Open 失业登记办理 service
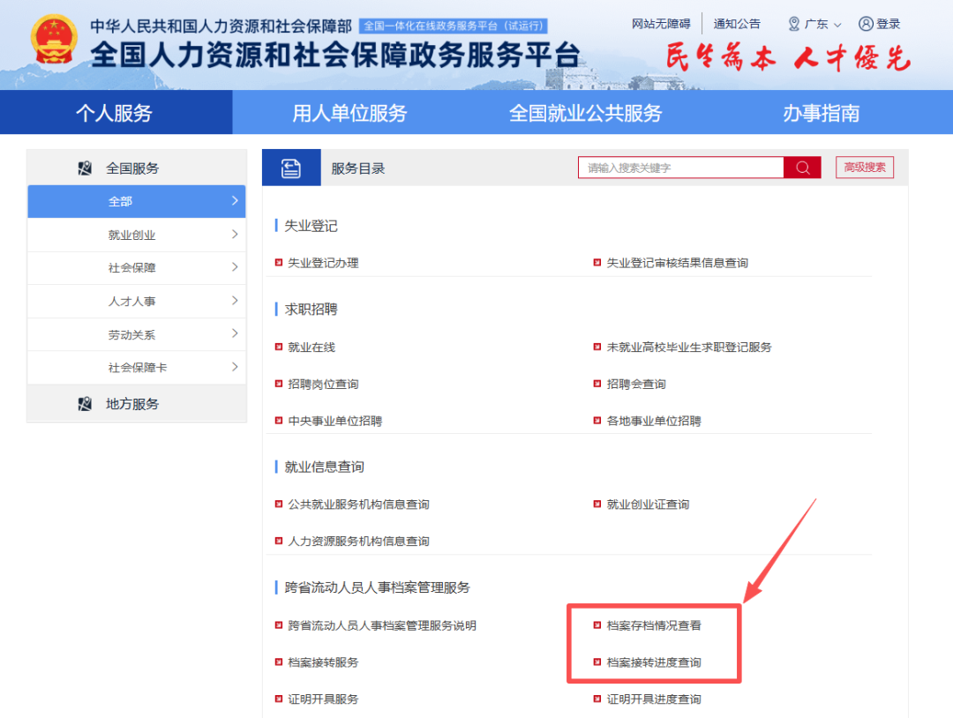Image resolution: width=953 pixels, height=718 pixels. 323,263
